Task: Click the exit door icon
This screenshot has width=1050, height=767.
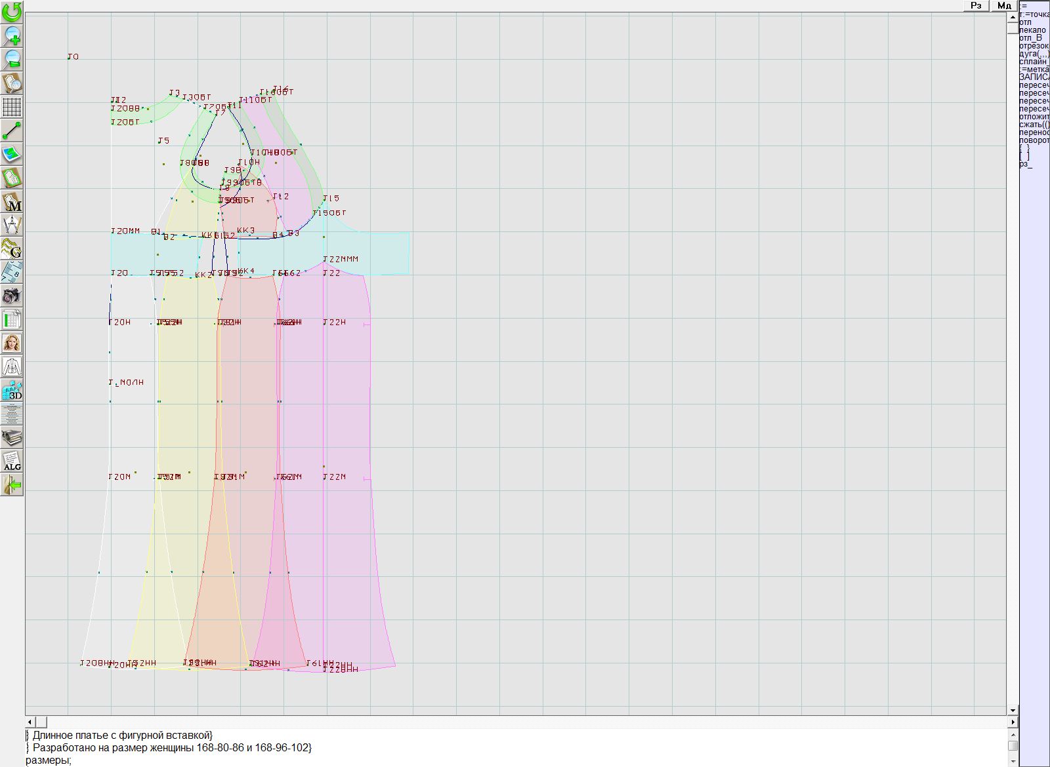Action: pos(12,485)
